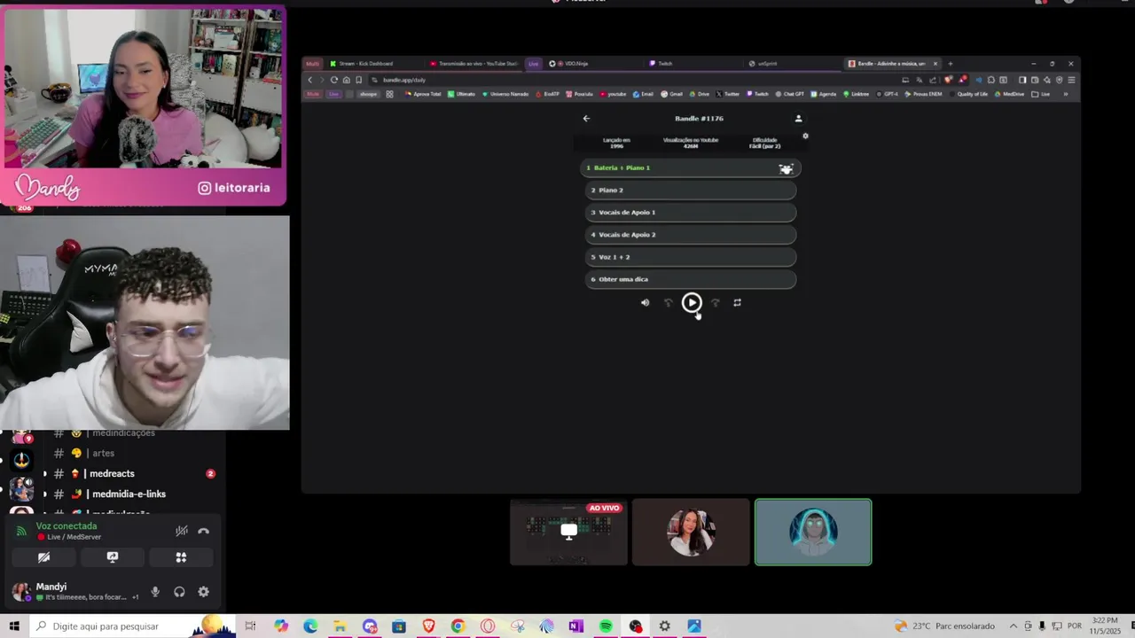This screenshot has height=638, width=1135.
Task: Open the Gmail bookmark
Action: pyautogui.click(x=671, y=94)
